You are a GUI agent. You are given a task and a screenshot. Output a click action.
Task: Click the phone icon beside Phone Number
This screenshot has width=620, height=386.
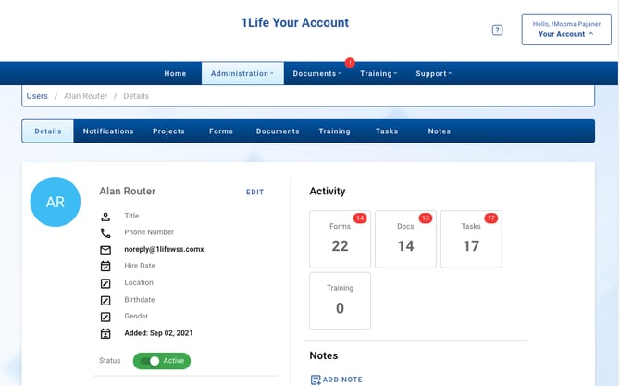coord(105,233)
